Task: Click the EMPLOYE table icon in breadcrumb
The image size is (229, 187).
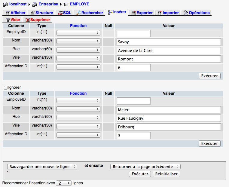Action: [66, 5]
